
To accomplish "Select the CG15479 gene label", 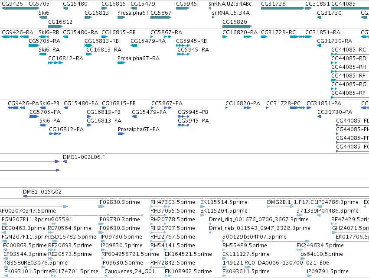I will 143,4.
